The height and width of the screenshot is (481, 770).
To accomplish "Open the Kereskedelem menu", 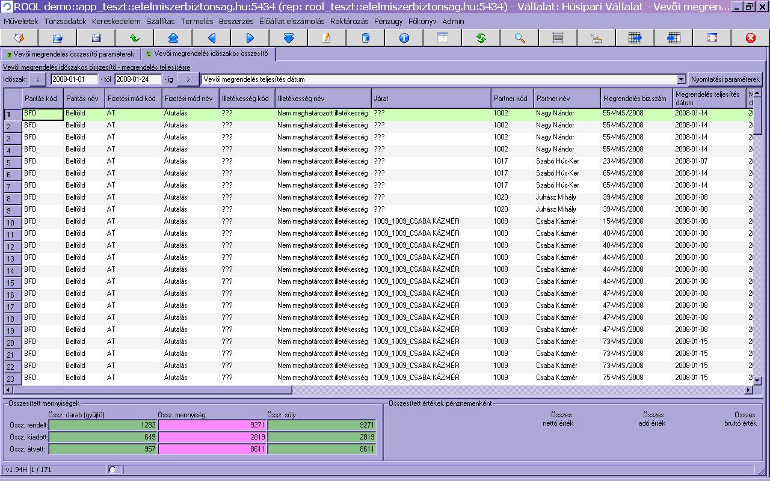I will coord(116,21).
